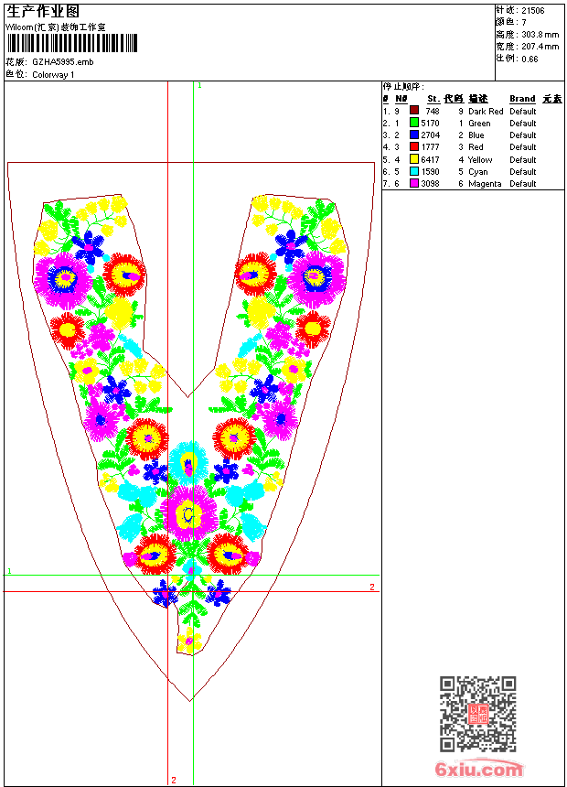Click the large magenta flower at design center
The height and width of the screenshot is (787, 567).
coord(188,513)
